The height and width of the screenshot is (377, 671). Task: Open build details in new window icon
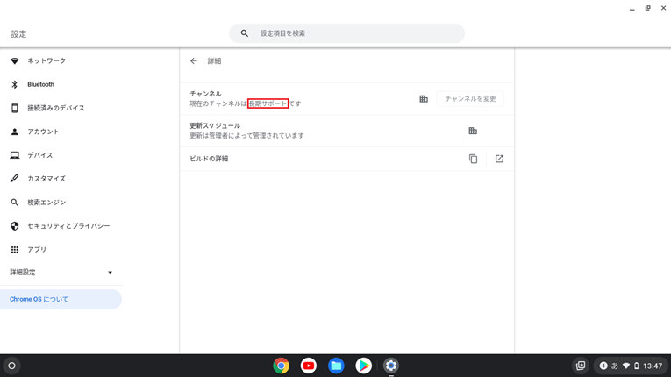coord(499,159)
